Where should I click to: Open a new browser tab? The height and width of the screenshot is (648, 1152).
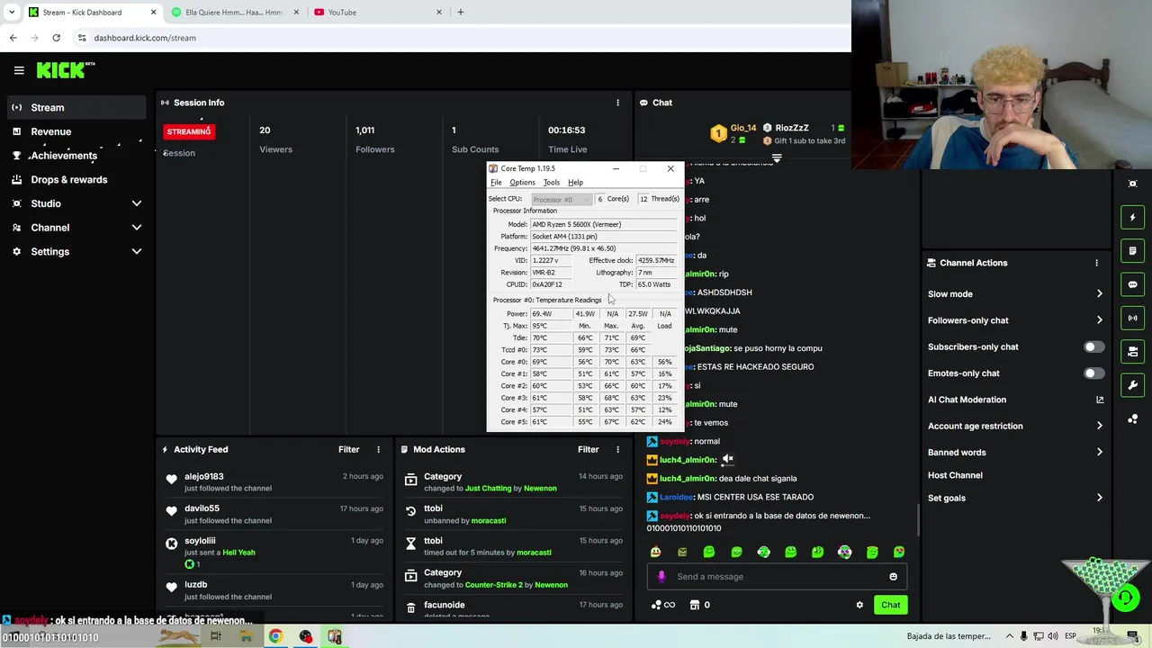coord(461,13)
